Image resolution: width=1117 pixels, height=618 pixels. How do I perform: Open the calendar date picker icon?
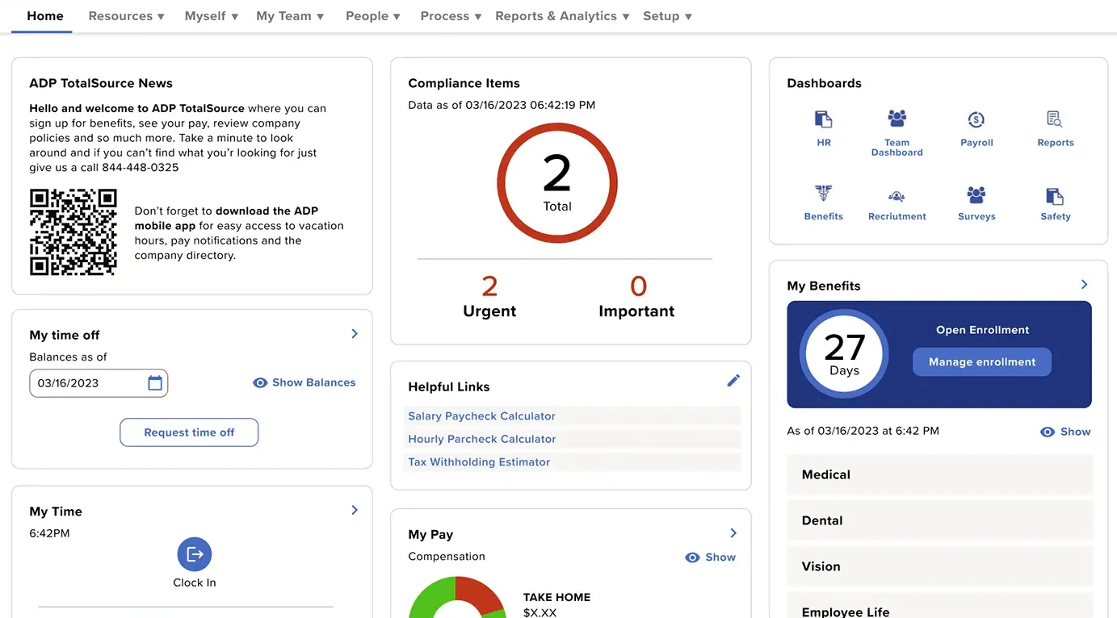[155, 383]
